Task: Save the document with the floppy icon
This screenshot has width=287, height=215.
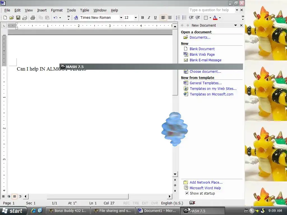Action: click(x=18, y=18)
